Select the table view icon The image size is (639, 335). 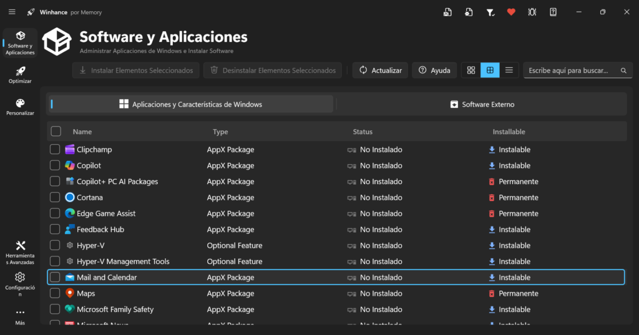(490, 70)
